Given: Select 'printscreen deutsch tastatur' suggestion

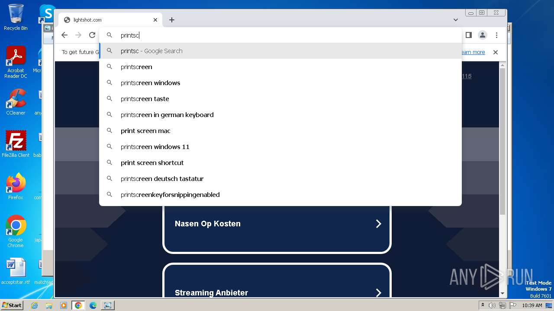Looking at the screenshot, I should pyautogui.click(x=280, y=179).
